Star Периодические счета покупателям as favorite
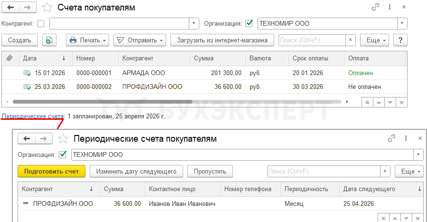The image size is (427, 222). [x=64, y=138]
